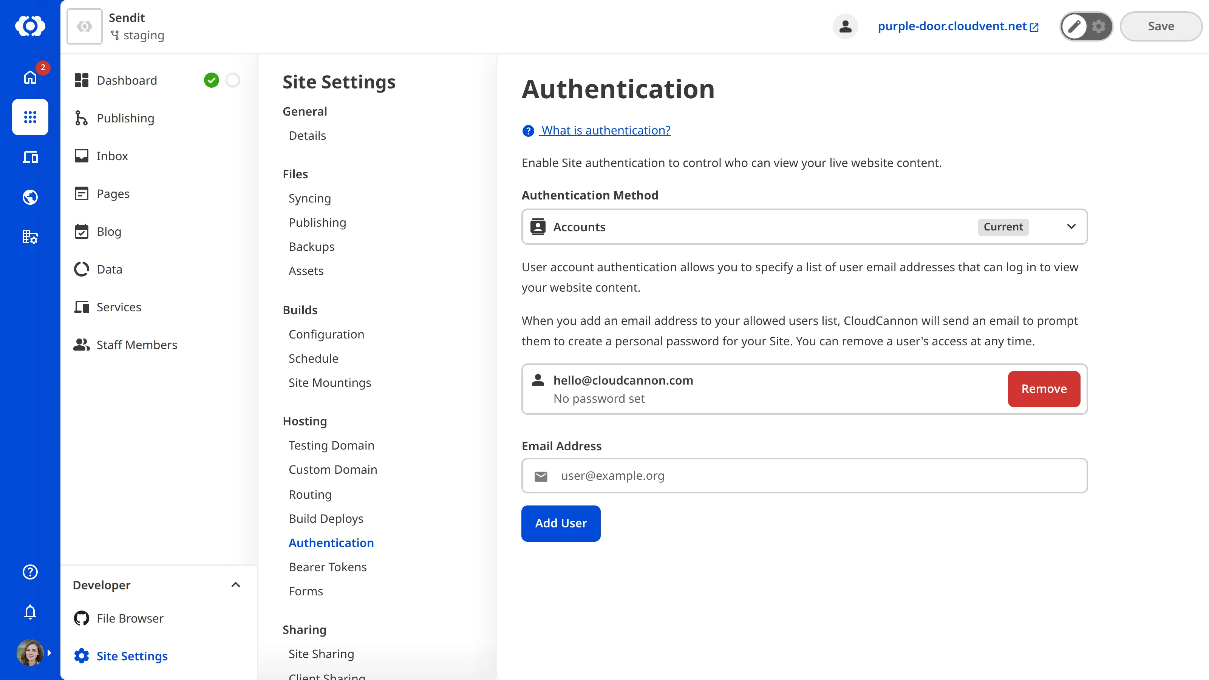Screen dimensions: 1209x680
Task: Open Syncing settings
Action: point(310,198)
